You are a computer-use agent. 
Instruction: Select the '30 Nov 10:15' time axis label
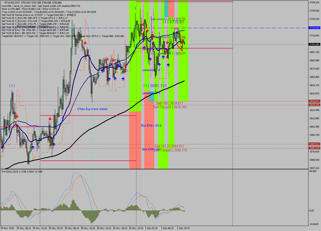coord(88,228)
